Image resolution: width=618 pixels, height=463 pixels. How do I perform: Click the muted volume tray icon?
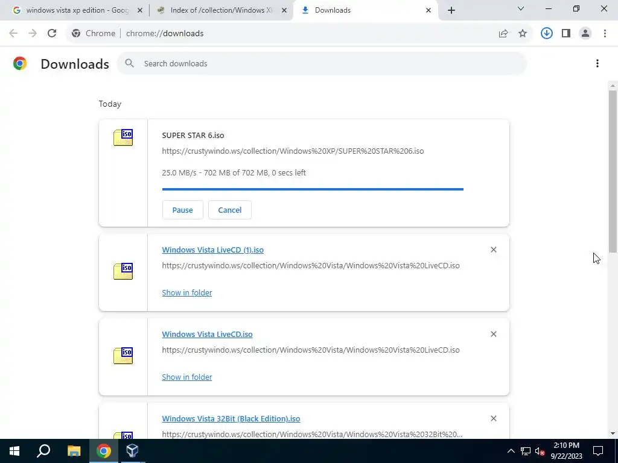[x=540, y=451]
